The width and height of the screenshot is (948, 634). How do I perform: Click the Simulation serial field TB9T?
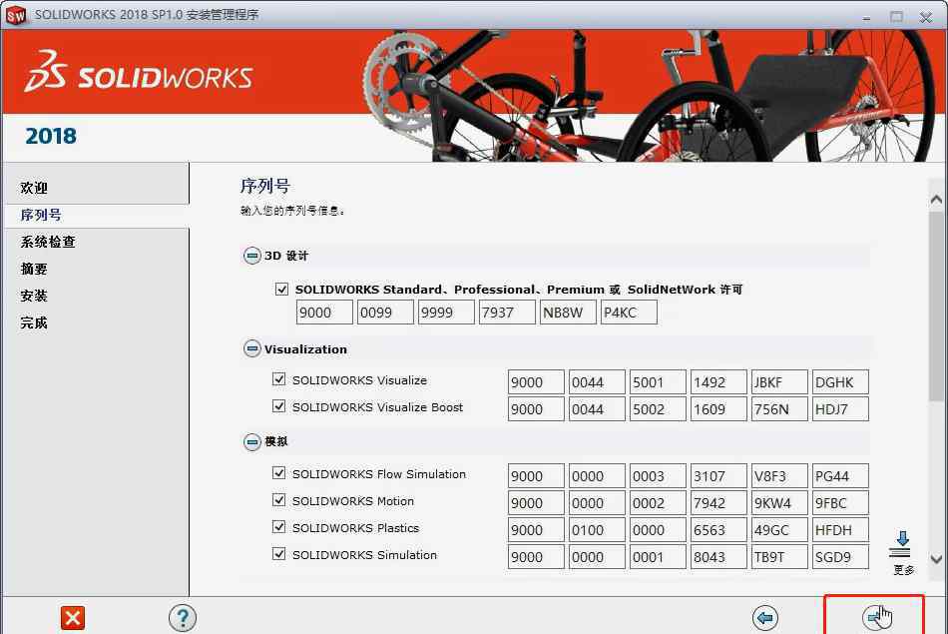coord(780,556)
